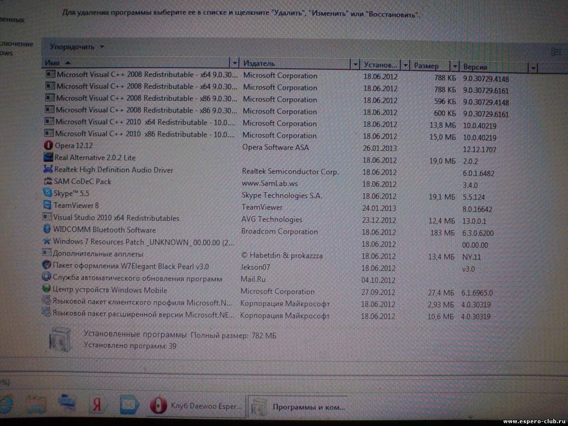This screenshot has width=568, height=426.
Task: Select the Skype 5.5 icon in list
Action: (47, 193)
